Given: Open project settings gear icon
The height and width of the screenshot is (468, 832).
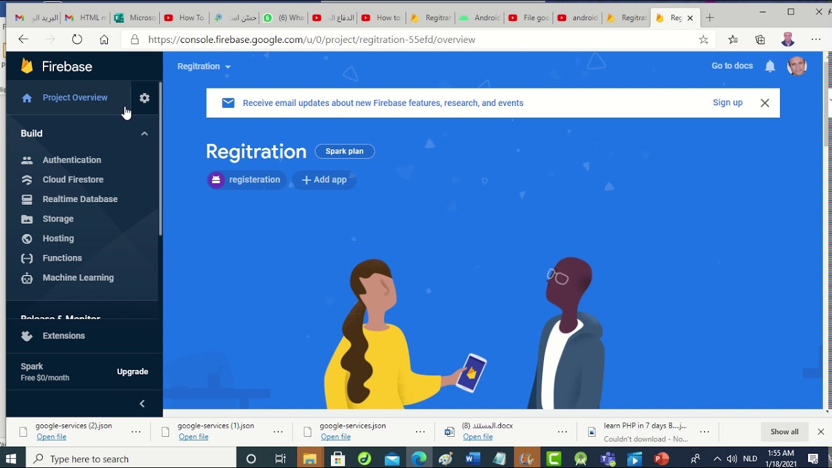Looking at the screenshot, I should pos(144,98).
